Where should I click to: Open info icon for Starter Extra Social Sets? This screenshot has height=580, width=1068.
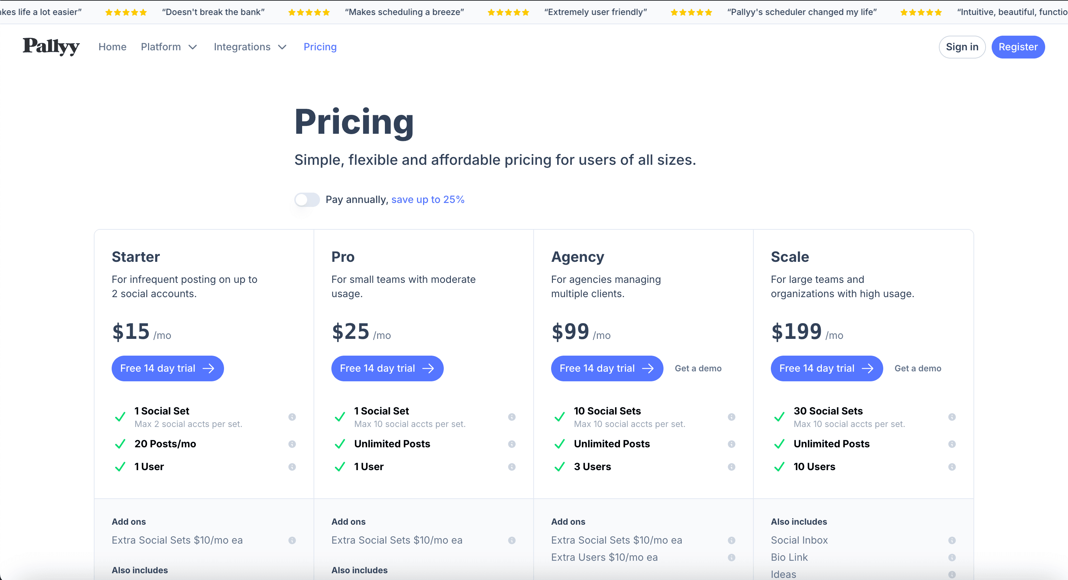292,540
